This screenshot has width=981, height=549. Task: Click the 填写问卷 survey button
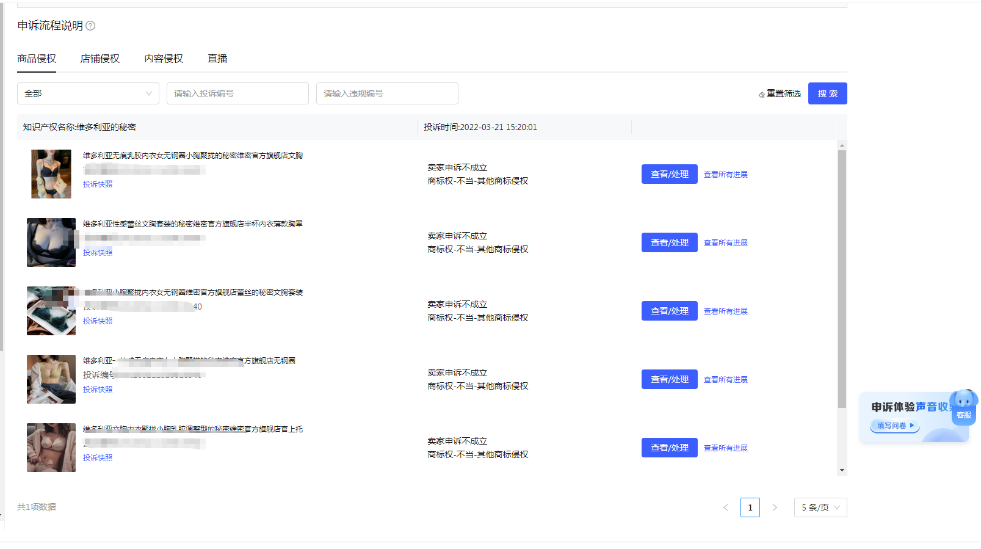(x=895, y=426)
